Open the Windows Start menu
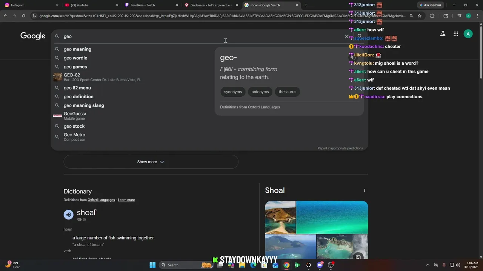The image size is (483, 271). click(x=152, y=265)
